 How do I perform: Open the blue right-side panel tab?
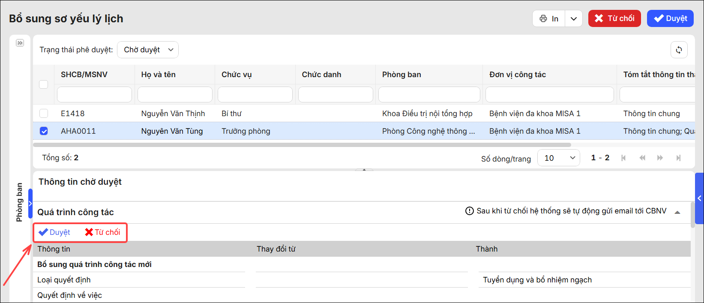point(699,198)
